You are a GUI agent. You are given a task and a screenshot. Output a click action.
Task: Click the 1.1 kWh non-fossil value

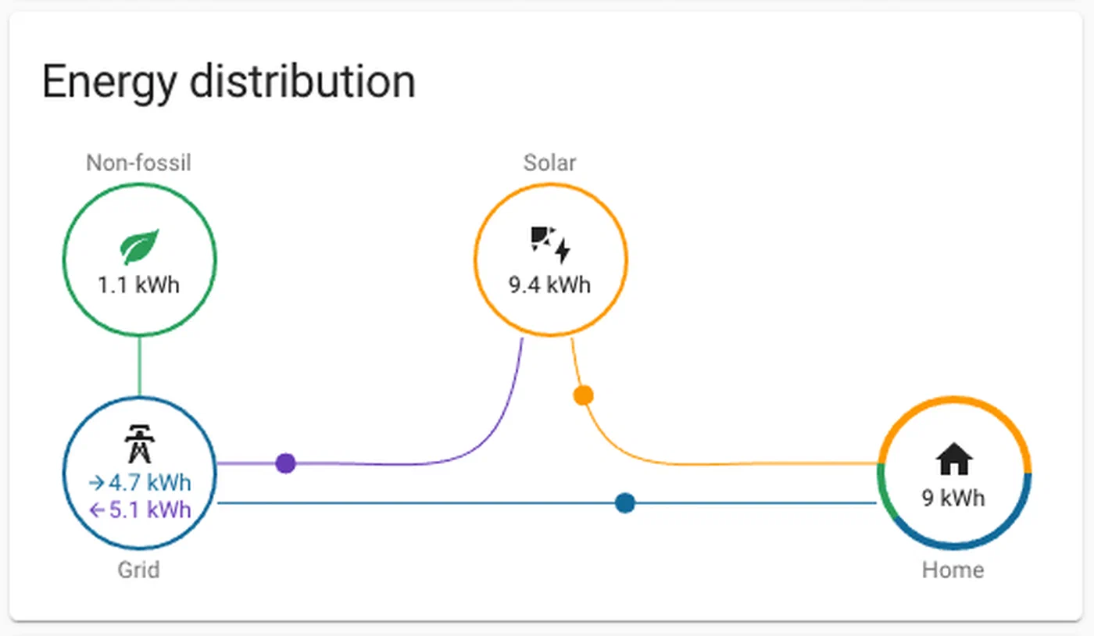tap(138, 285)
